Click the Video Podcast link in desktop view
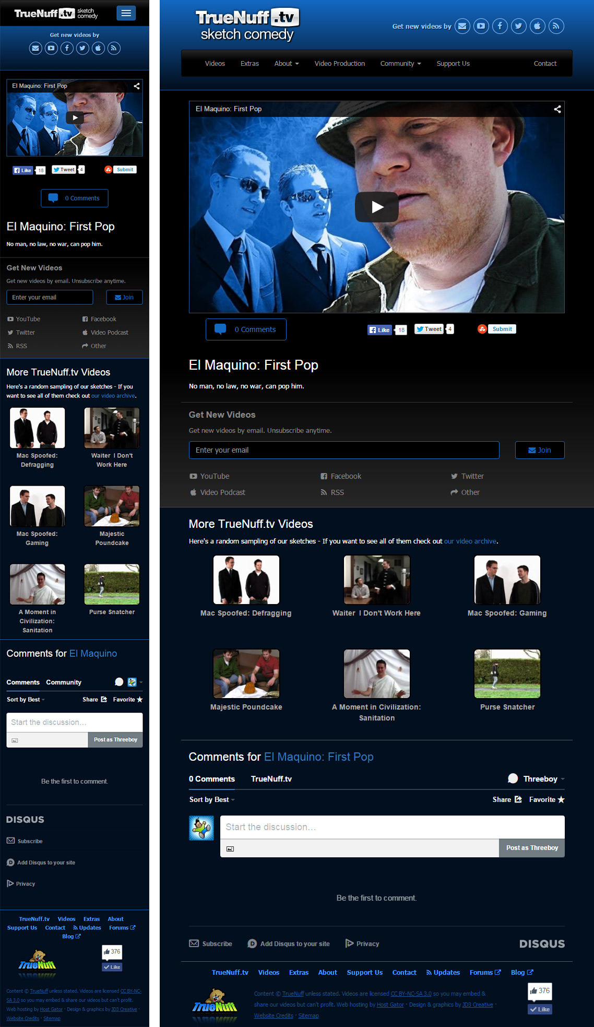 coord(217,492)
